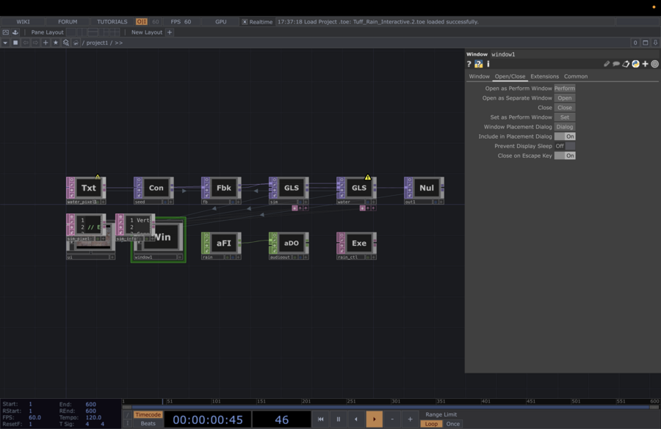Screen dimensions: 661x429
Task: Click Open for Separate Window
Action: pos(565,98)
